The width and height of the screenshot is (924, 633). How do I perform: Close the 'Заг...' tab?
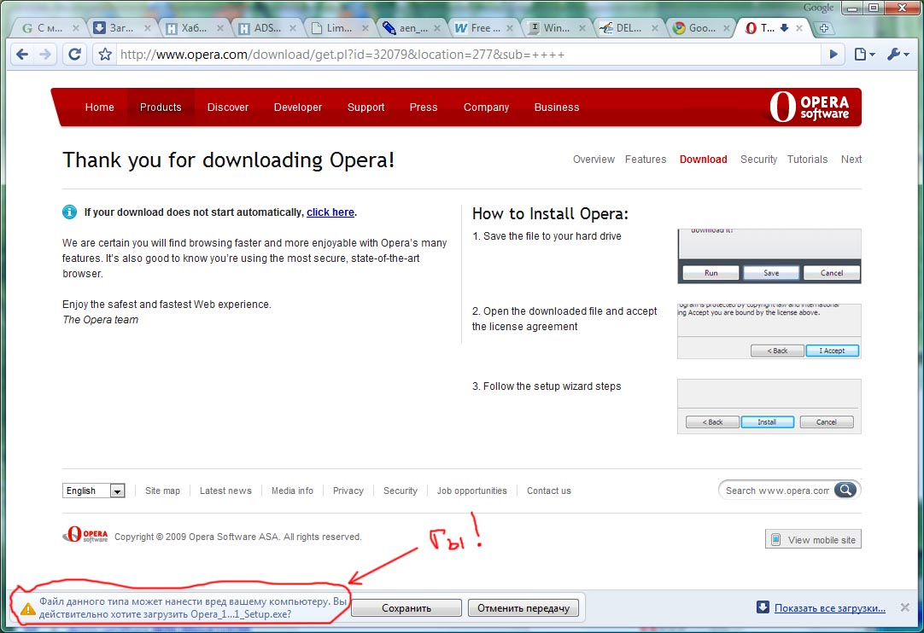[x=148, y=27]
